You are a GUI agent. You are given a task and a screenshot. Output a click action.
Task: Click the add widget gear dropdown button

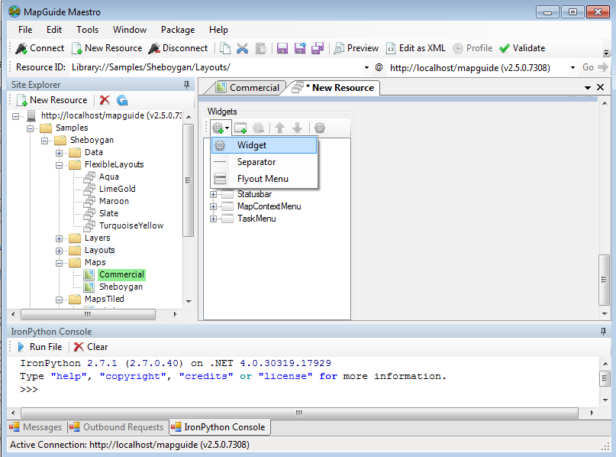point(221,128)
